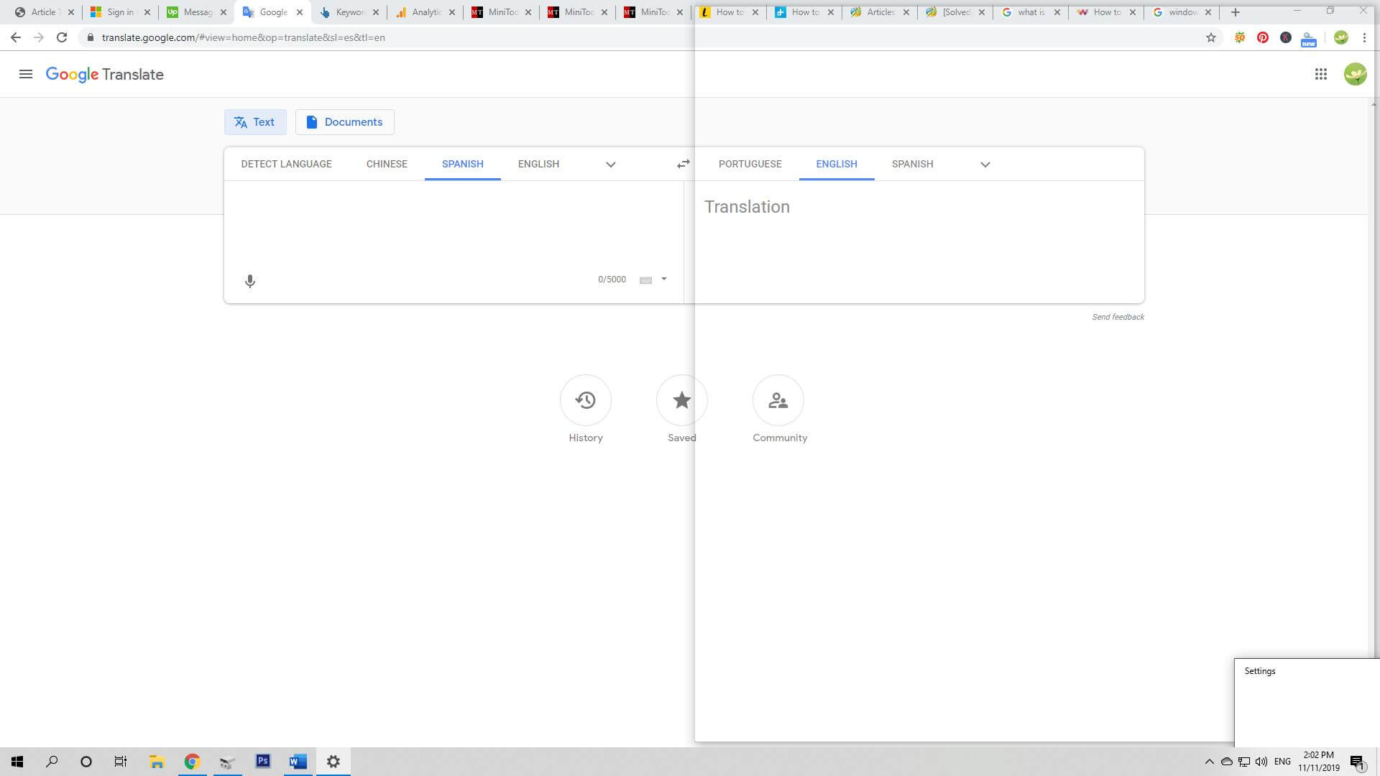
Task: Go back to previous page
Action: (x=16, y=37)
